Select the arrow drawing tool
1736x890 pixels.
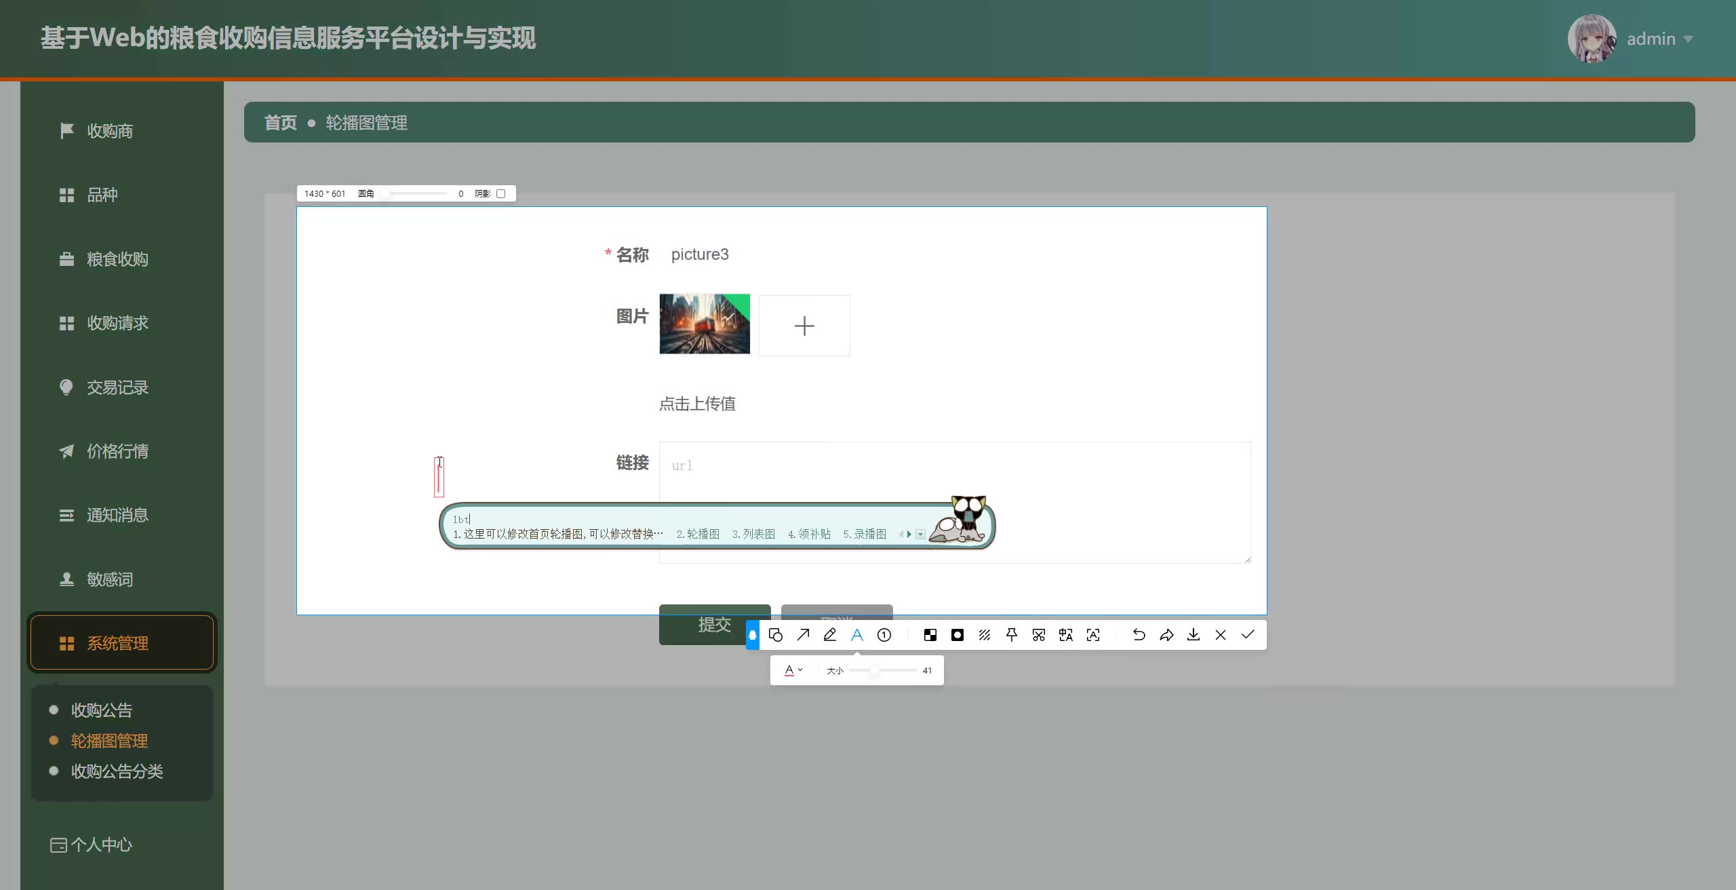(803, 635)
